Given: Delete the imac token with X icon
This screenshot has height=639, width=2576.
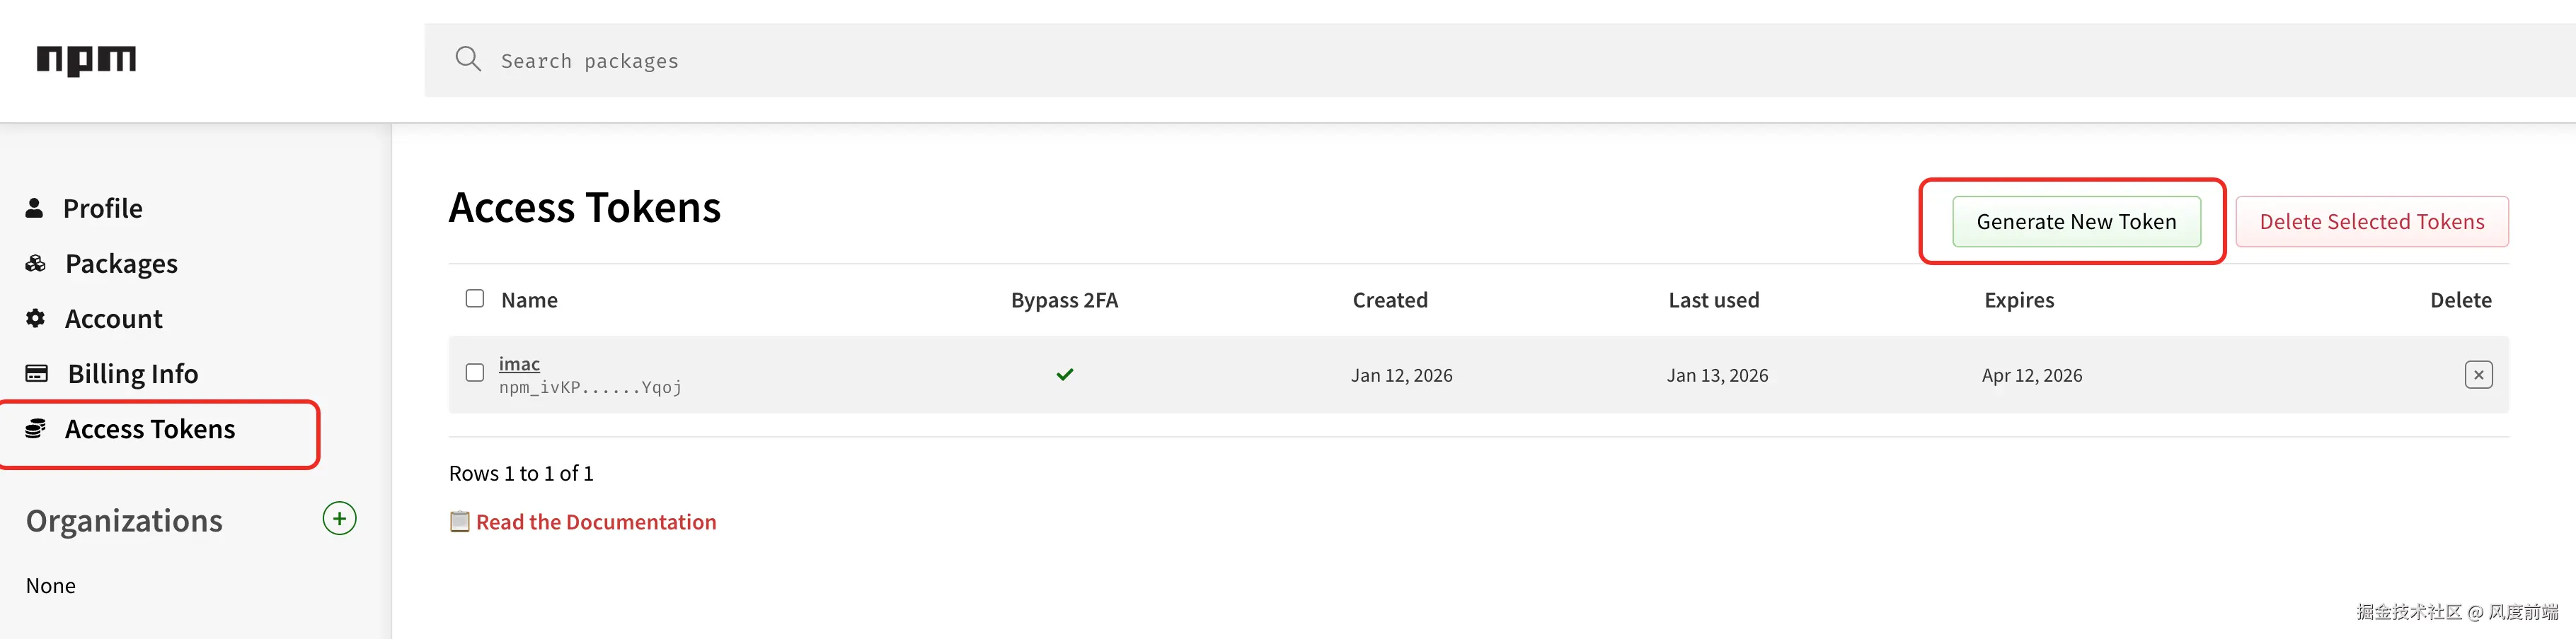Looking at the screenshot, I should (x=2478, y=375).
